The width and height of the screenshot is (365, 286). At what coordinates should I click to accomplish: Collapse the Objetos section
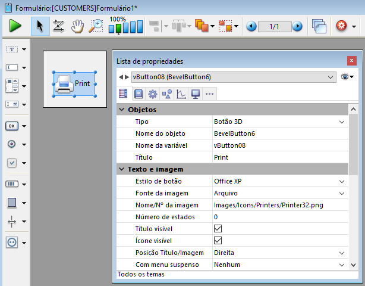point(121,110)
